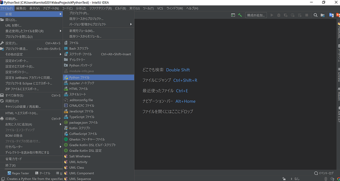Click the green hammer Build Project icon
This screenshot has width=340, height=181.
[x=240, y=15]
